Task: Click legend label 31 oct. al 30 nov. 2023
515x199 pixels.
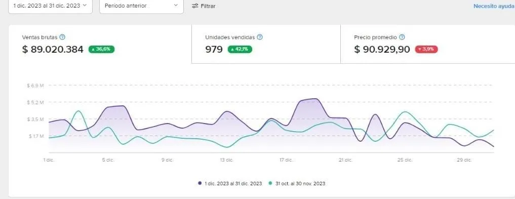Action: 300,183
